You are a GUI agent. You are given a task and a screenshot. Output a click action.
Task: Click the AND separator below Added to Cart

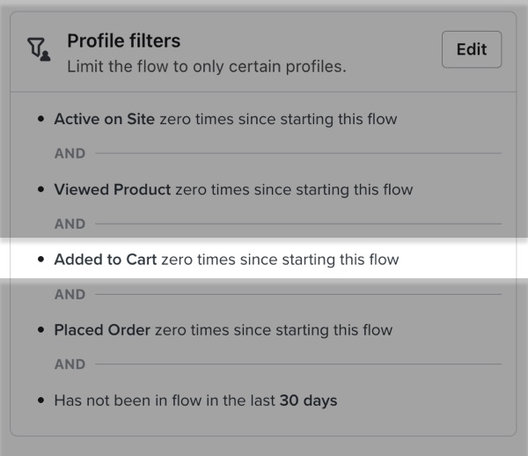tap(70, 294)
